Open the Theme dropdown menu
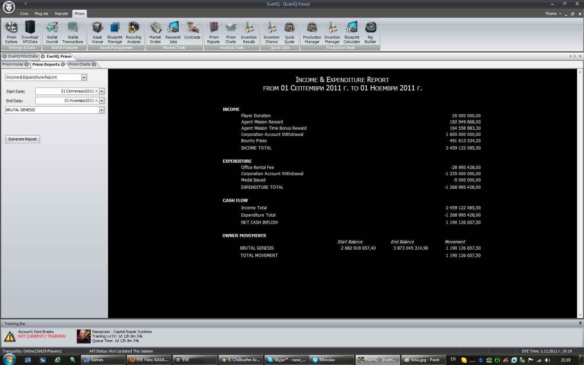Screen dimensions: 584x365 point(553,14)
